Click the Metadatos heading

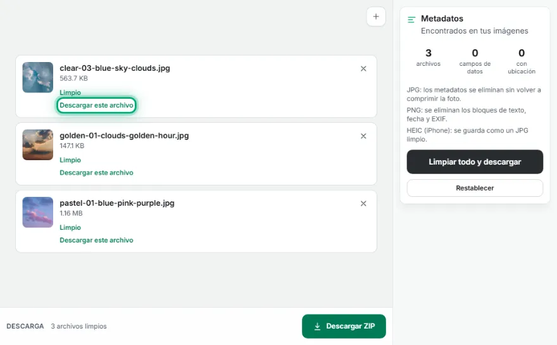pyautogui.click(x=442, y=18)
